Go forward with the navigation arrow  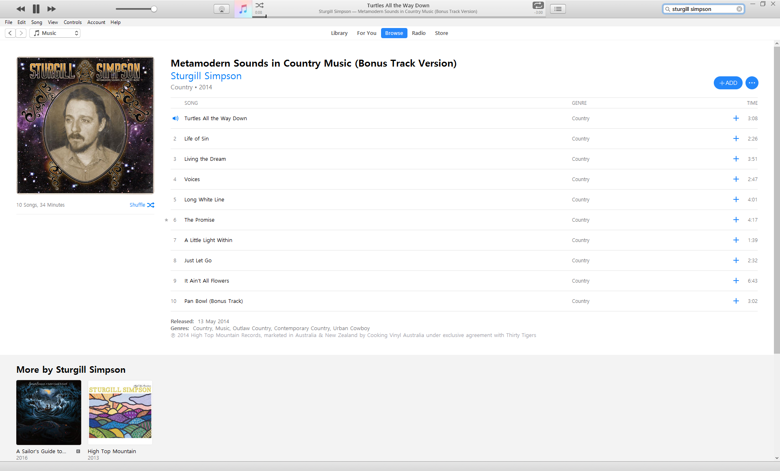(x=21, y=33)
